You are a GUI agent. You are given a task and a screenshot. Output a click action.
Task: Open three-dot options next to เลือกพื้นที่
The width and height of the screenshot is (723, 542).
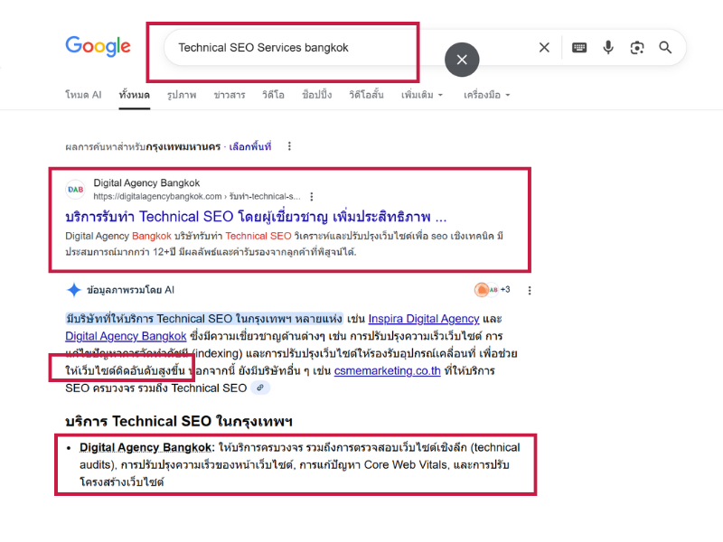[289, 146]
